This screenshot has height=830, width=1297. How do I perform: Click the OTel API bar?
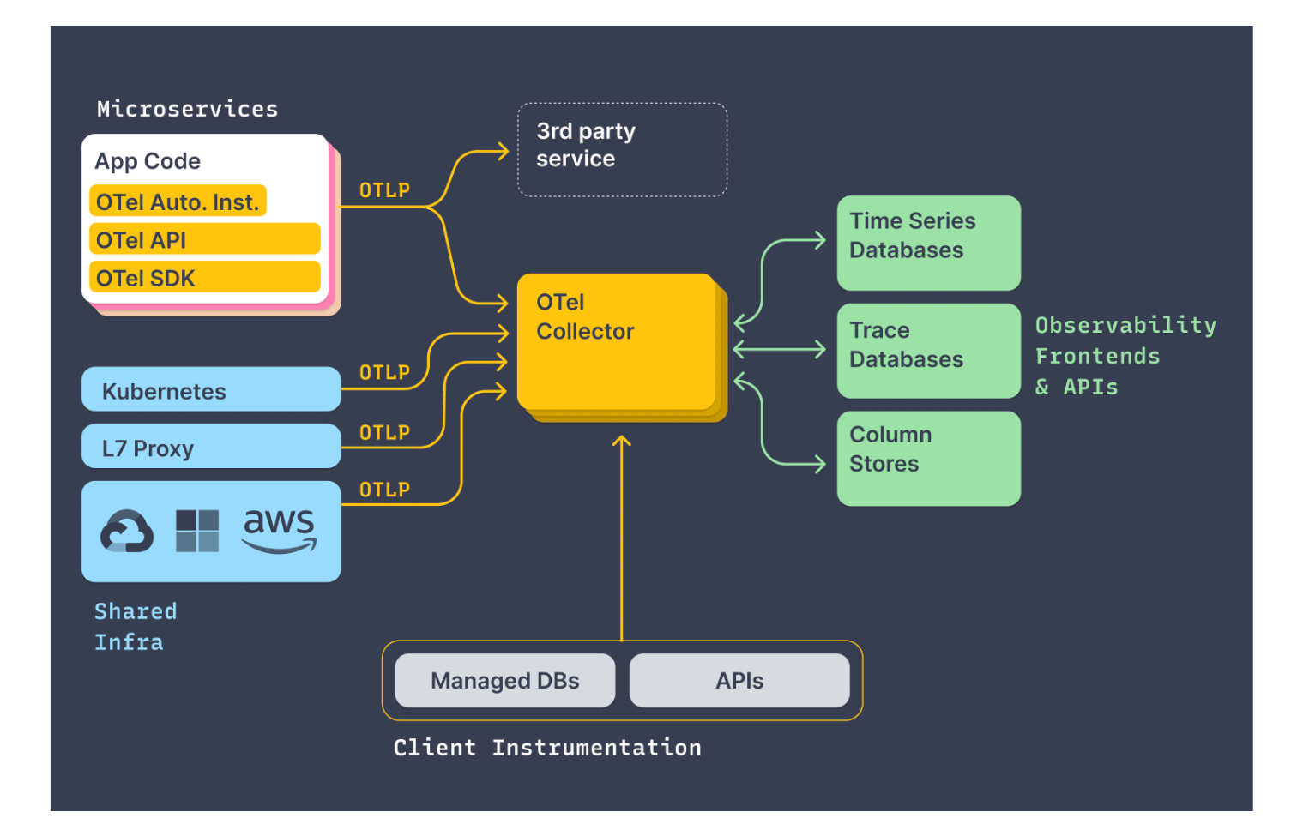pos(204,240)
